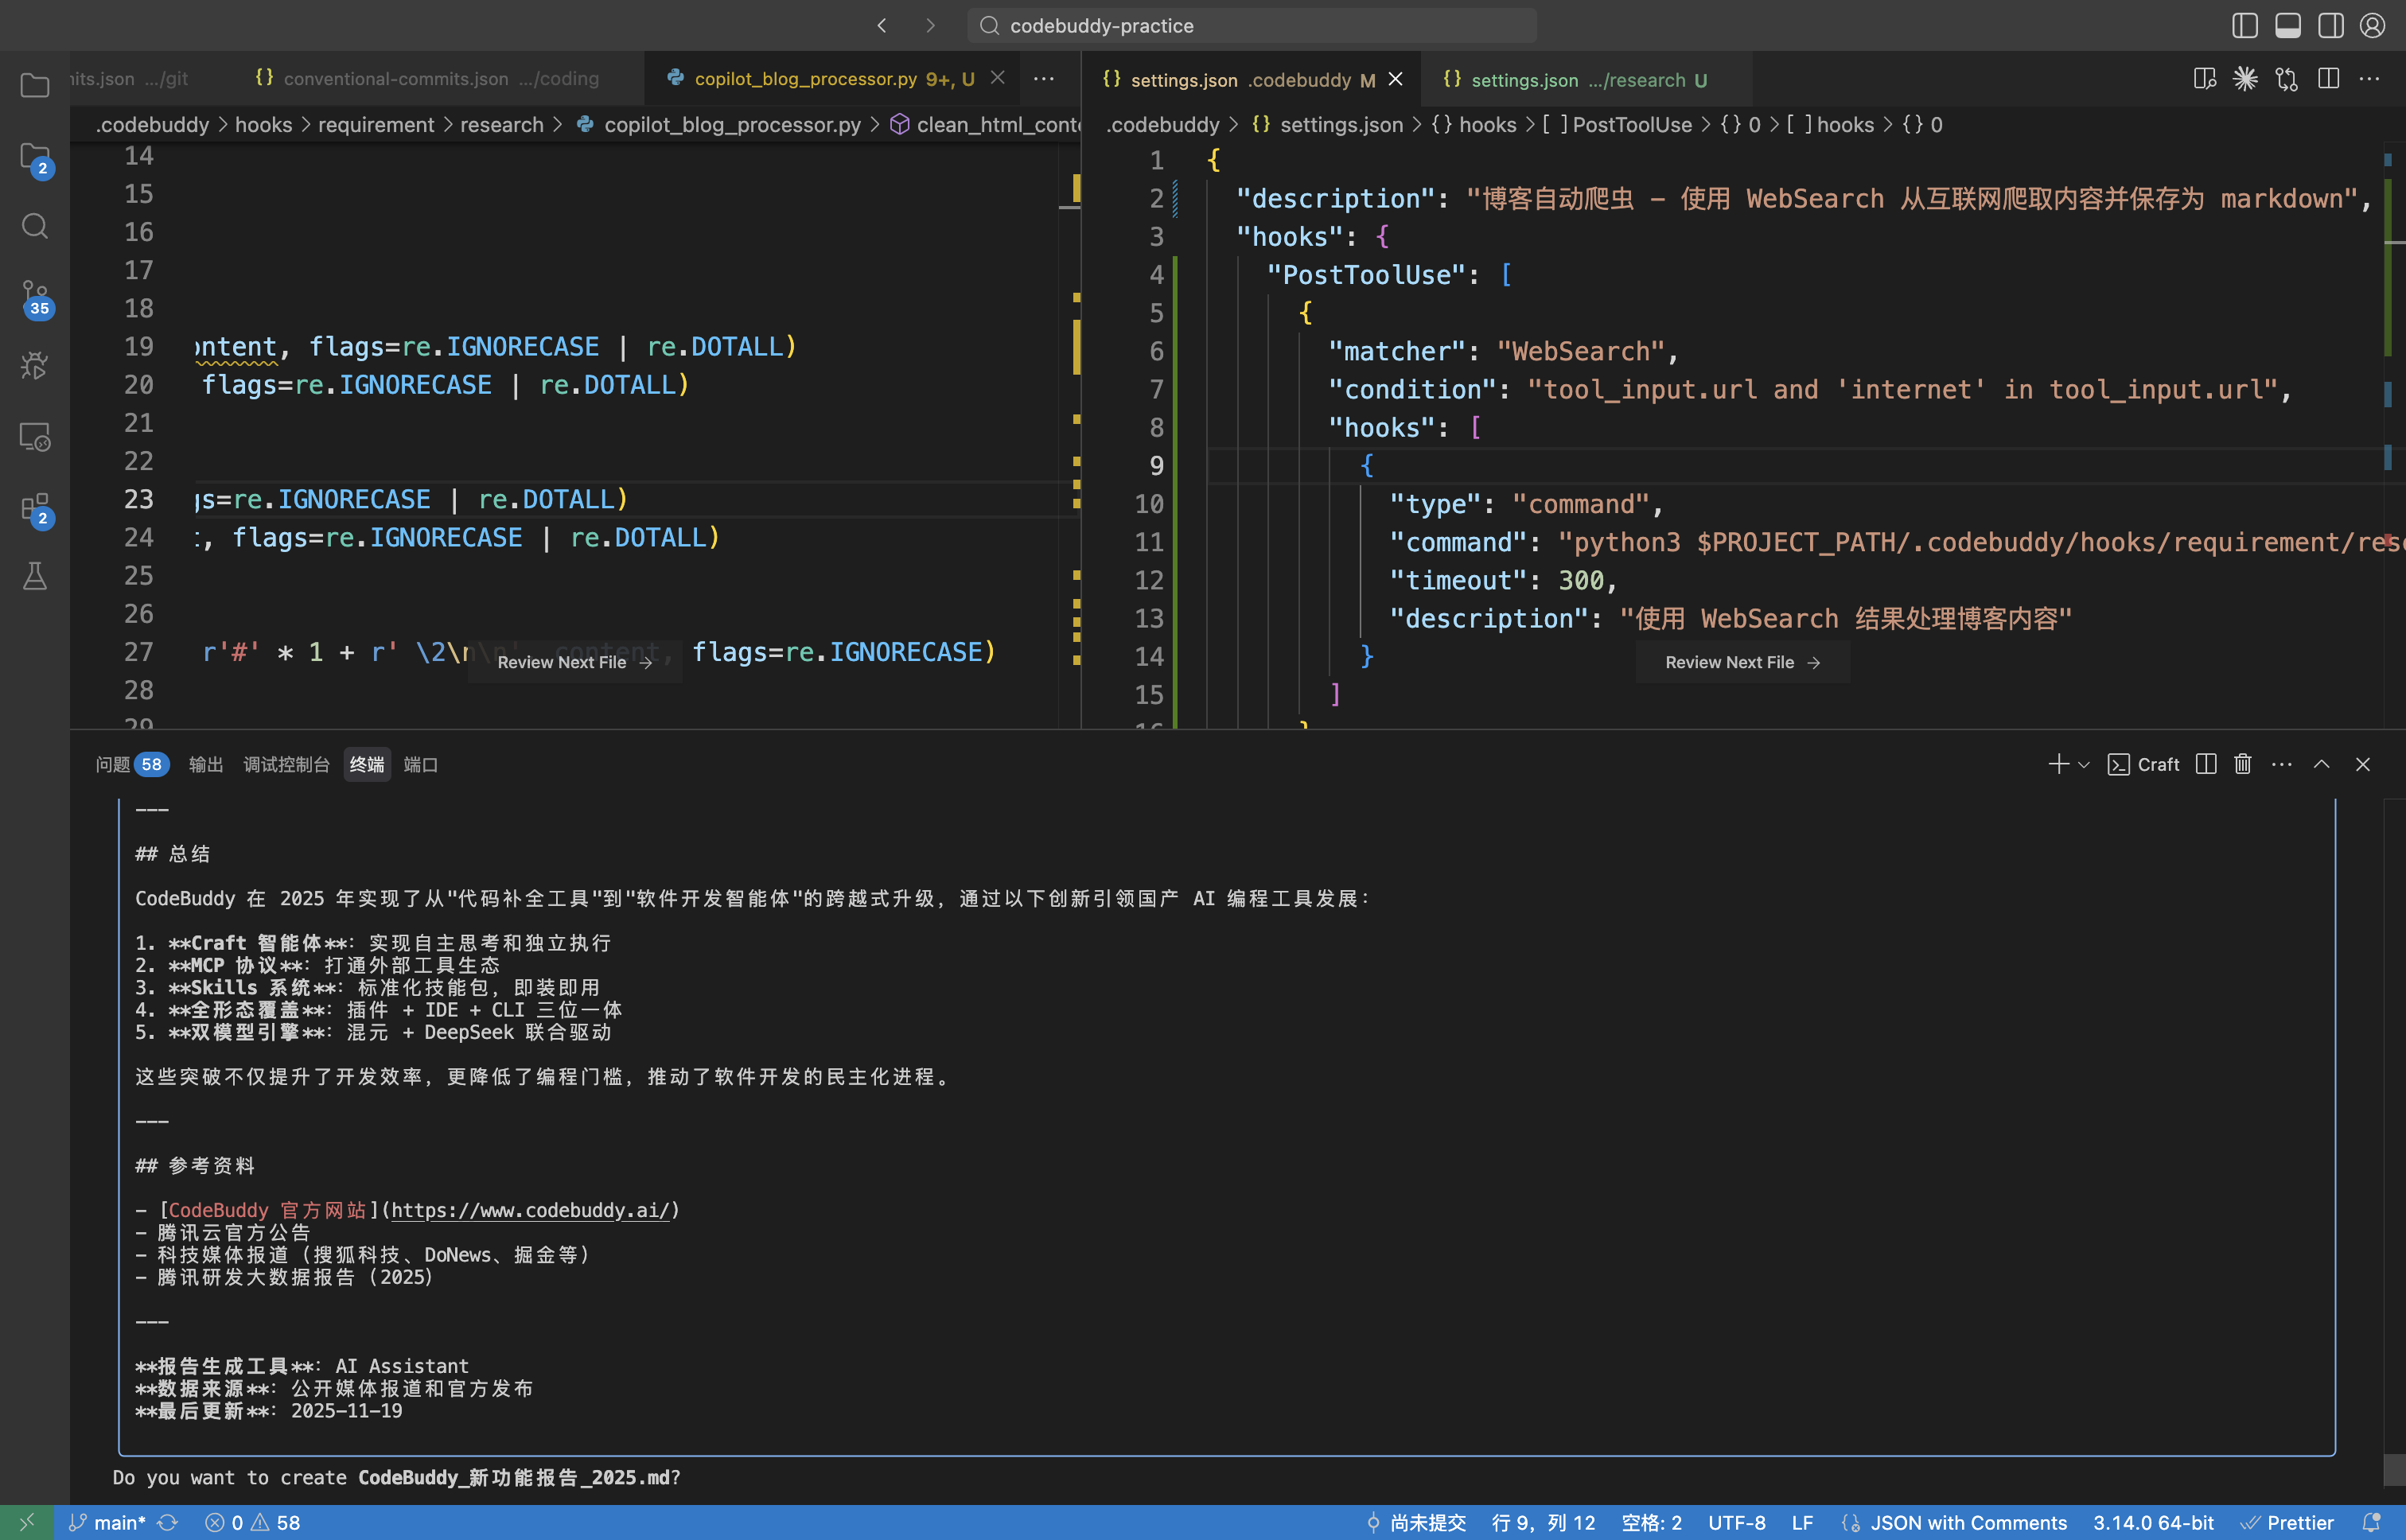
Task: Open the codebuddy.ai link in terminal
Action: tap(530, 1210)
